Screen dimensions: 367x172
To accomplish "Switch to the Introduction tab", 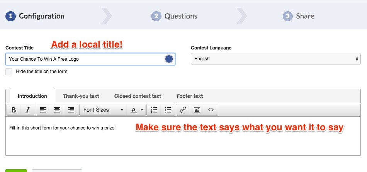I will (32, 96).
